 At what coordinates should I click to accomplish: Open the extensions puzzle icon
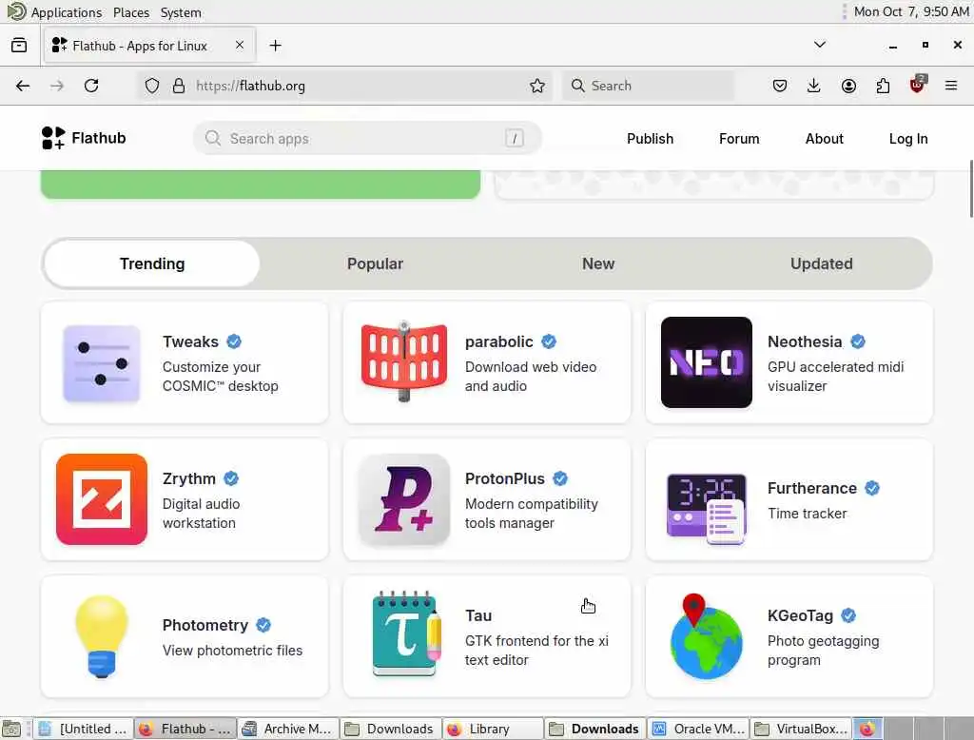pos(883,86)
